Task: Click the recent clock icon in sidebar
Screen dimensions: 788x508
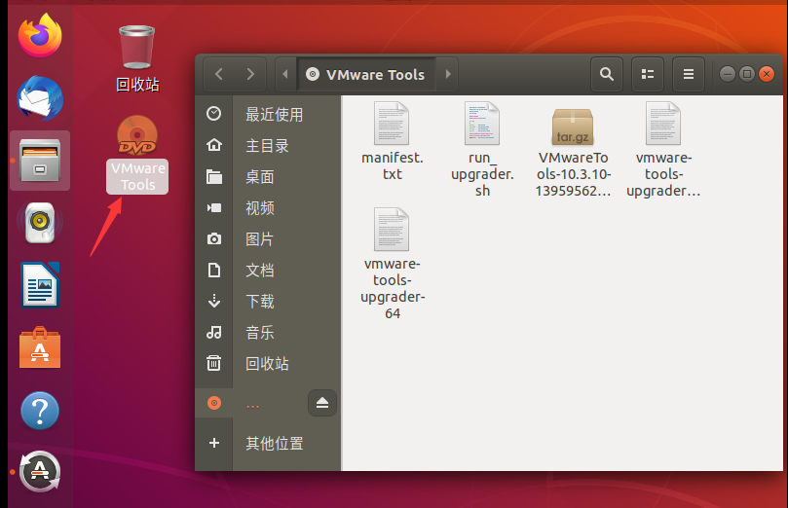Action: point(214,114)
